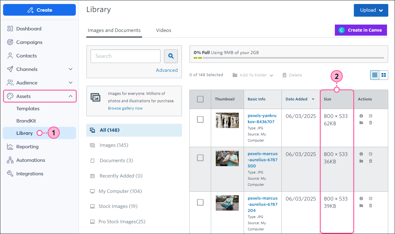The width and height of the screenshot is (395, 234).
Task: Check the box for pexels-yankrukov-8436707
Action: (200, 119)
